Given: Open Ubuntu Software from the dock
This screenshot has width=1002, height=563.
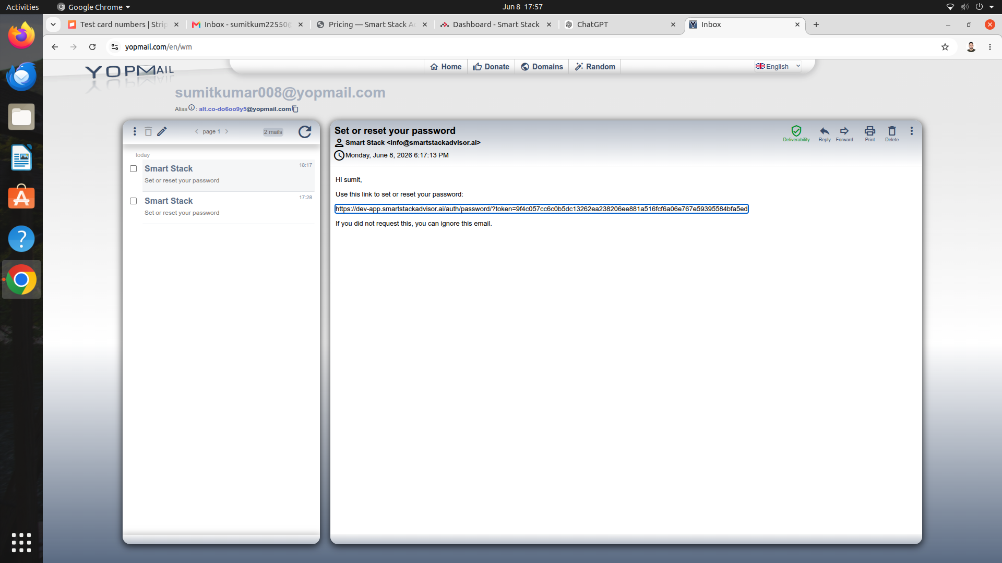Looking at the screenshot, I should coord(21,198).
